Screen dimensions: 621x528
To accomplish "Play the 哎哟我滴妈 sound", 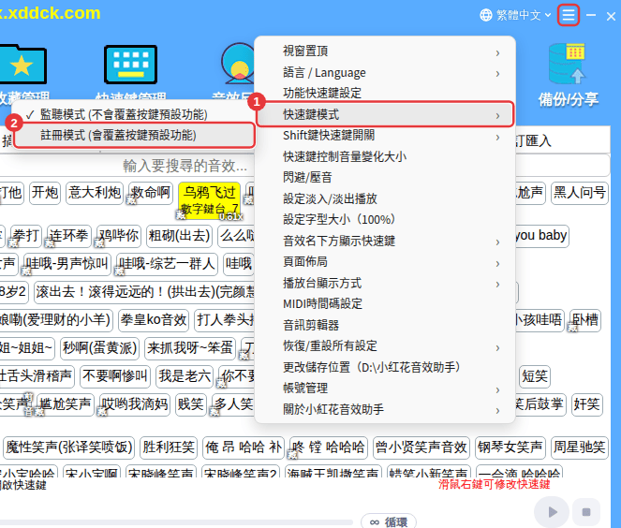I will click(x=135, y=404).
